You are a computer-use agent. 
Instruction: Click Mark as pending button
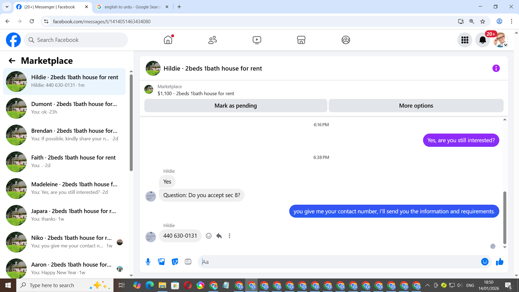[235, 106]
